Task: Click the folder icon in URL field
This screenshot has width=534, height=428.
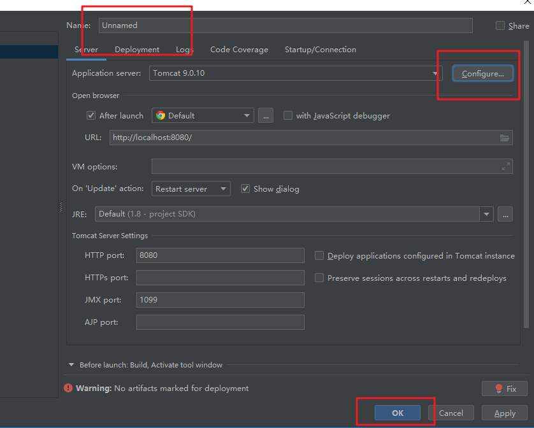Action: coord(505,138)
